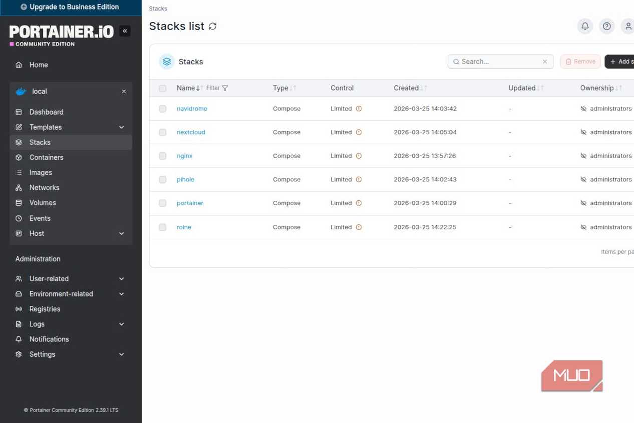Open the roine stack link

tap(184, 227)
